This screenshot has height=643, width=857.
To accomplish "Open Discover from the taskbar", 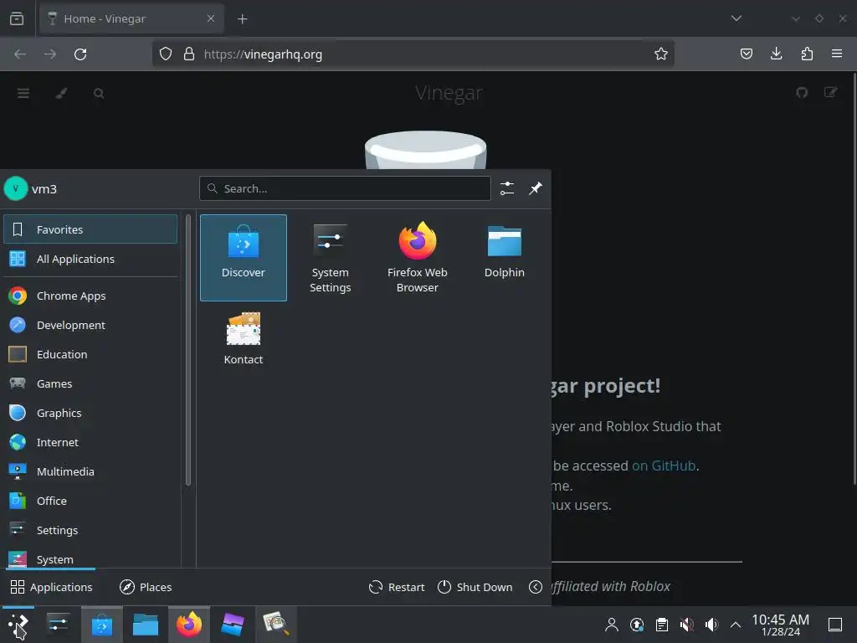I will (101, 625).
